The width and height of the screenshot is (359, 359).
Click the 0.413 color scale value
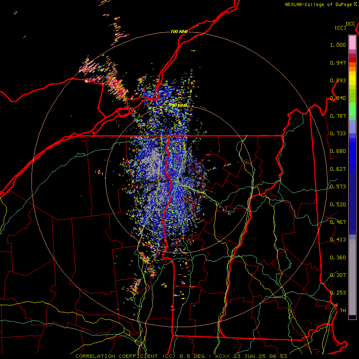click(x=338, y=240)
